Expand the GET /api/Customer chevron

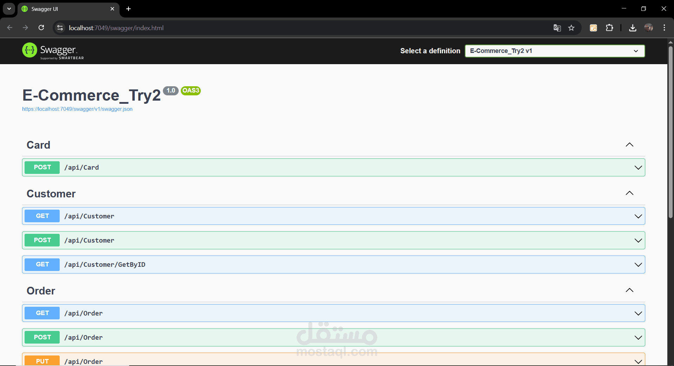pos(638,216)
